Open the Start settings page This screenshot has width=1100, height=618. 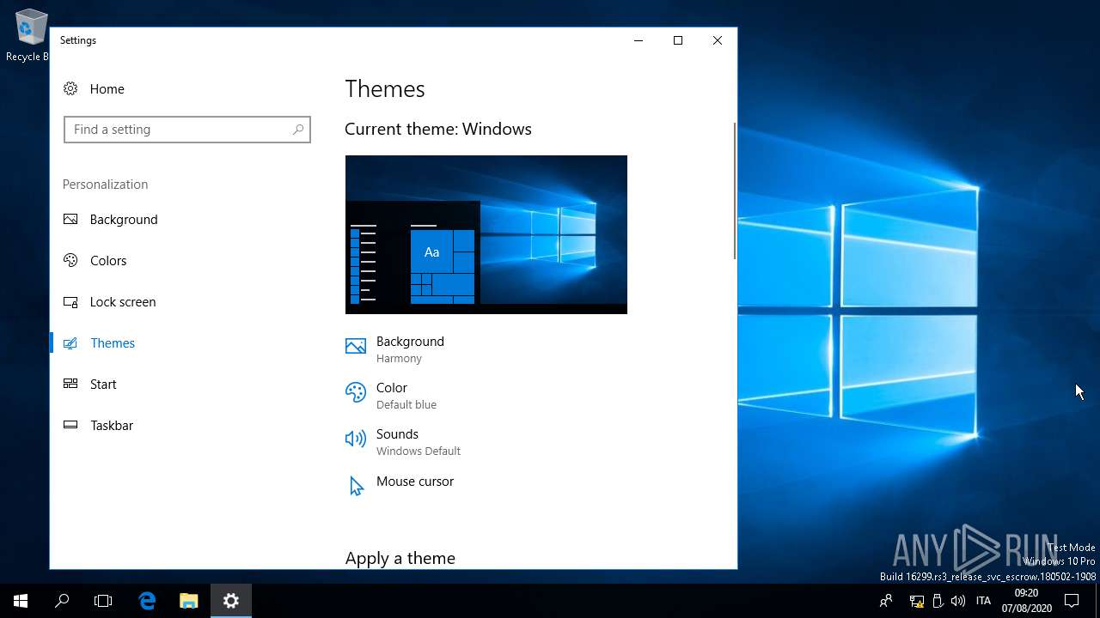[186, 384]
